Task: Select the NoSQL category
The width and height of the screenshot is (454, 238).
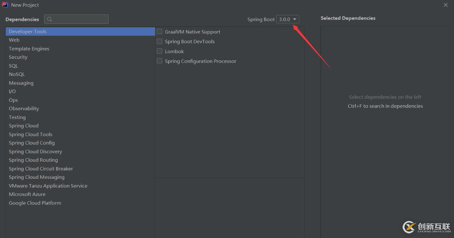Action: [x=17, y=74]
